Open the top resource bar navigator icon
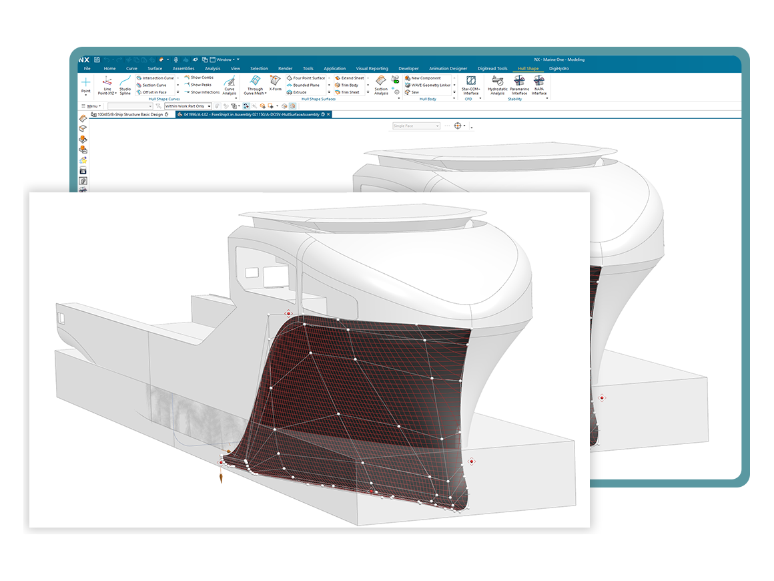Viewport: 774px width, 581px height. [x=83, y=119]
